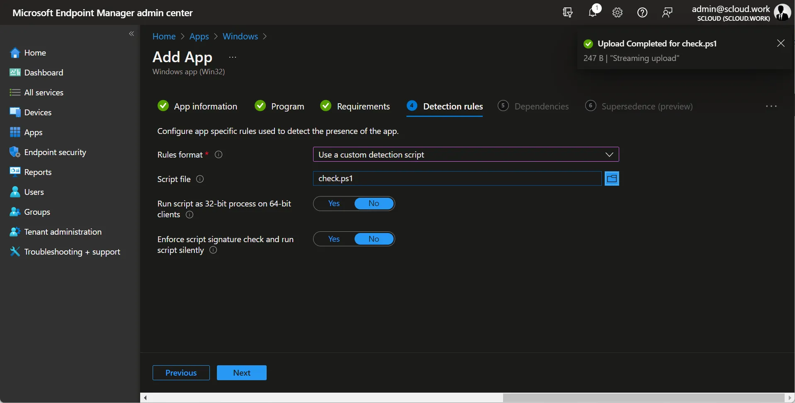Screen dimensions: 795x403
Task: Follow the Windows breadcrumb link
Action: (x=240, y=36)
